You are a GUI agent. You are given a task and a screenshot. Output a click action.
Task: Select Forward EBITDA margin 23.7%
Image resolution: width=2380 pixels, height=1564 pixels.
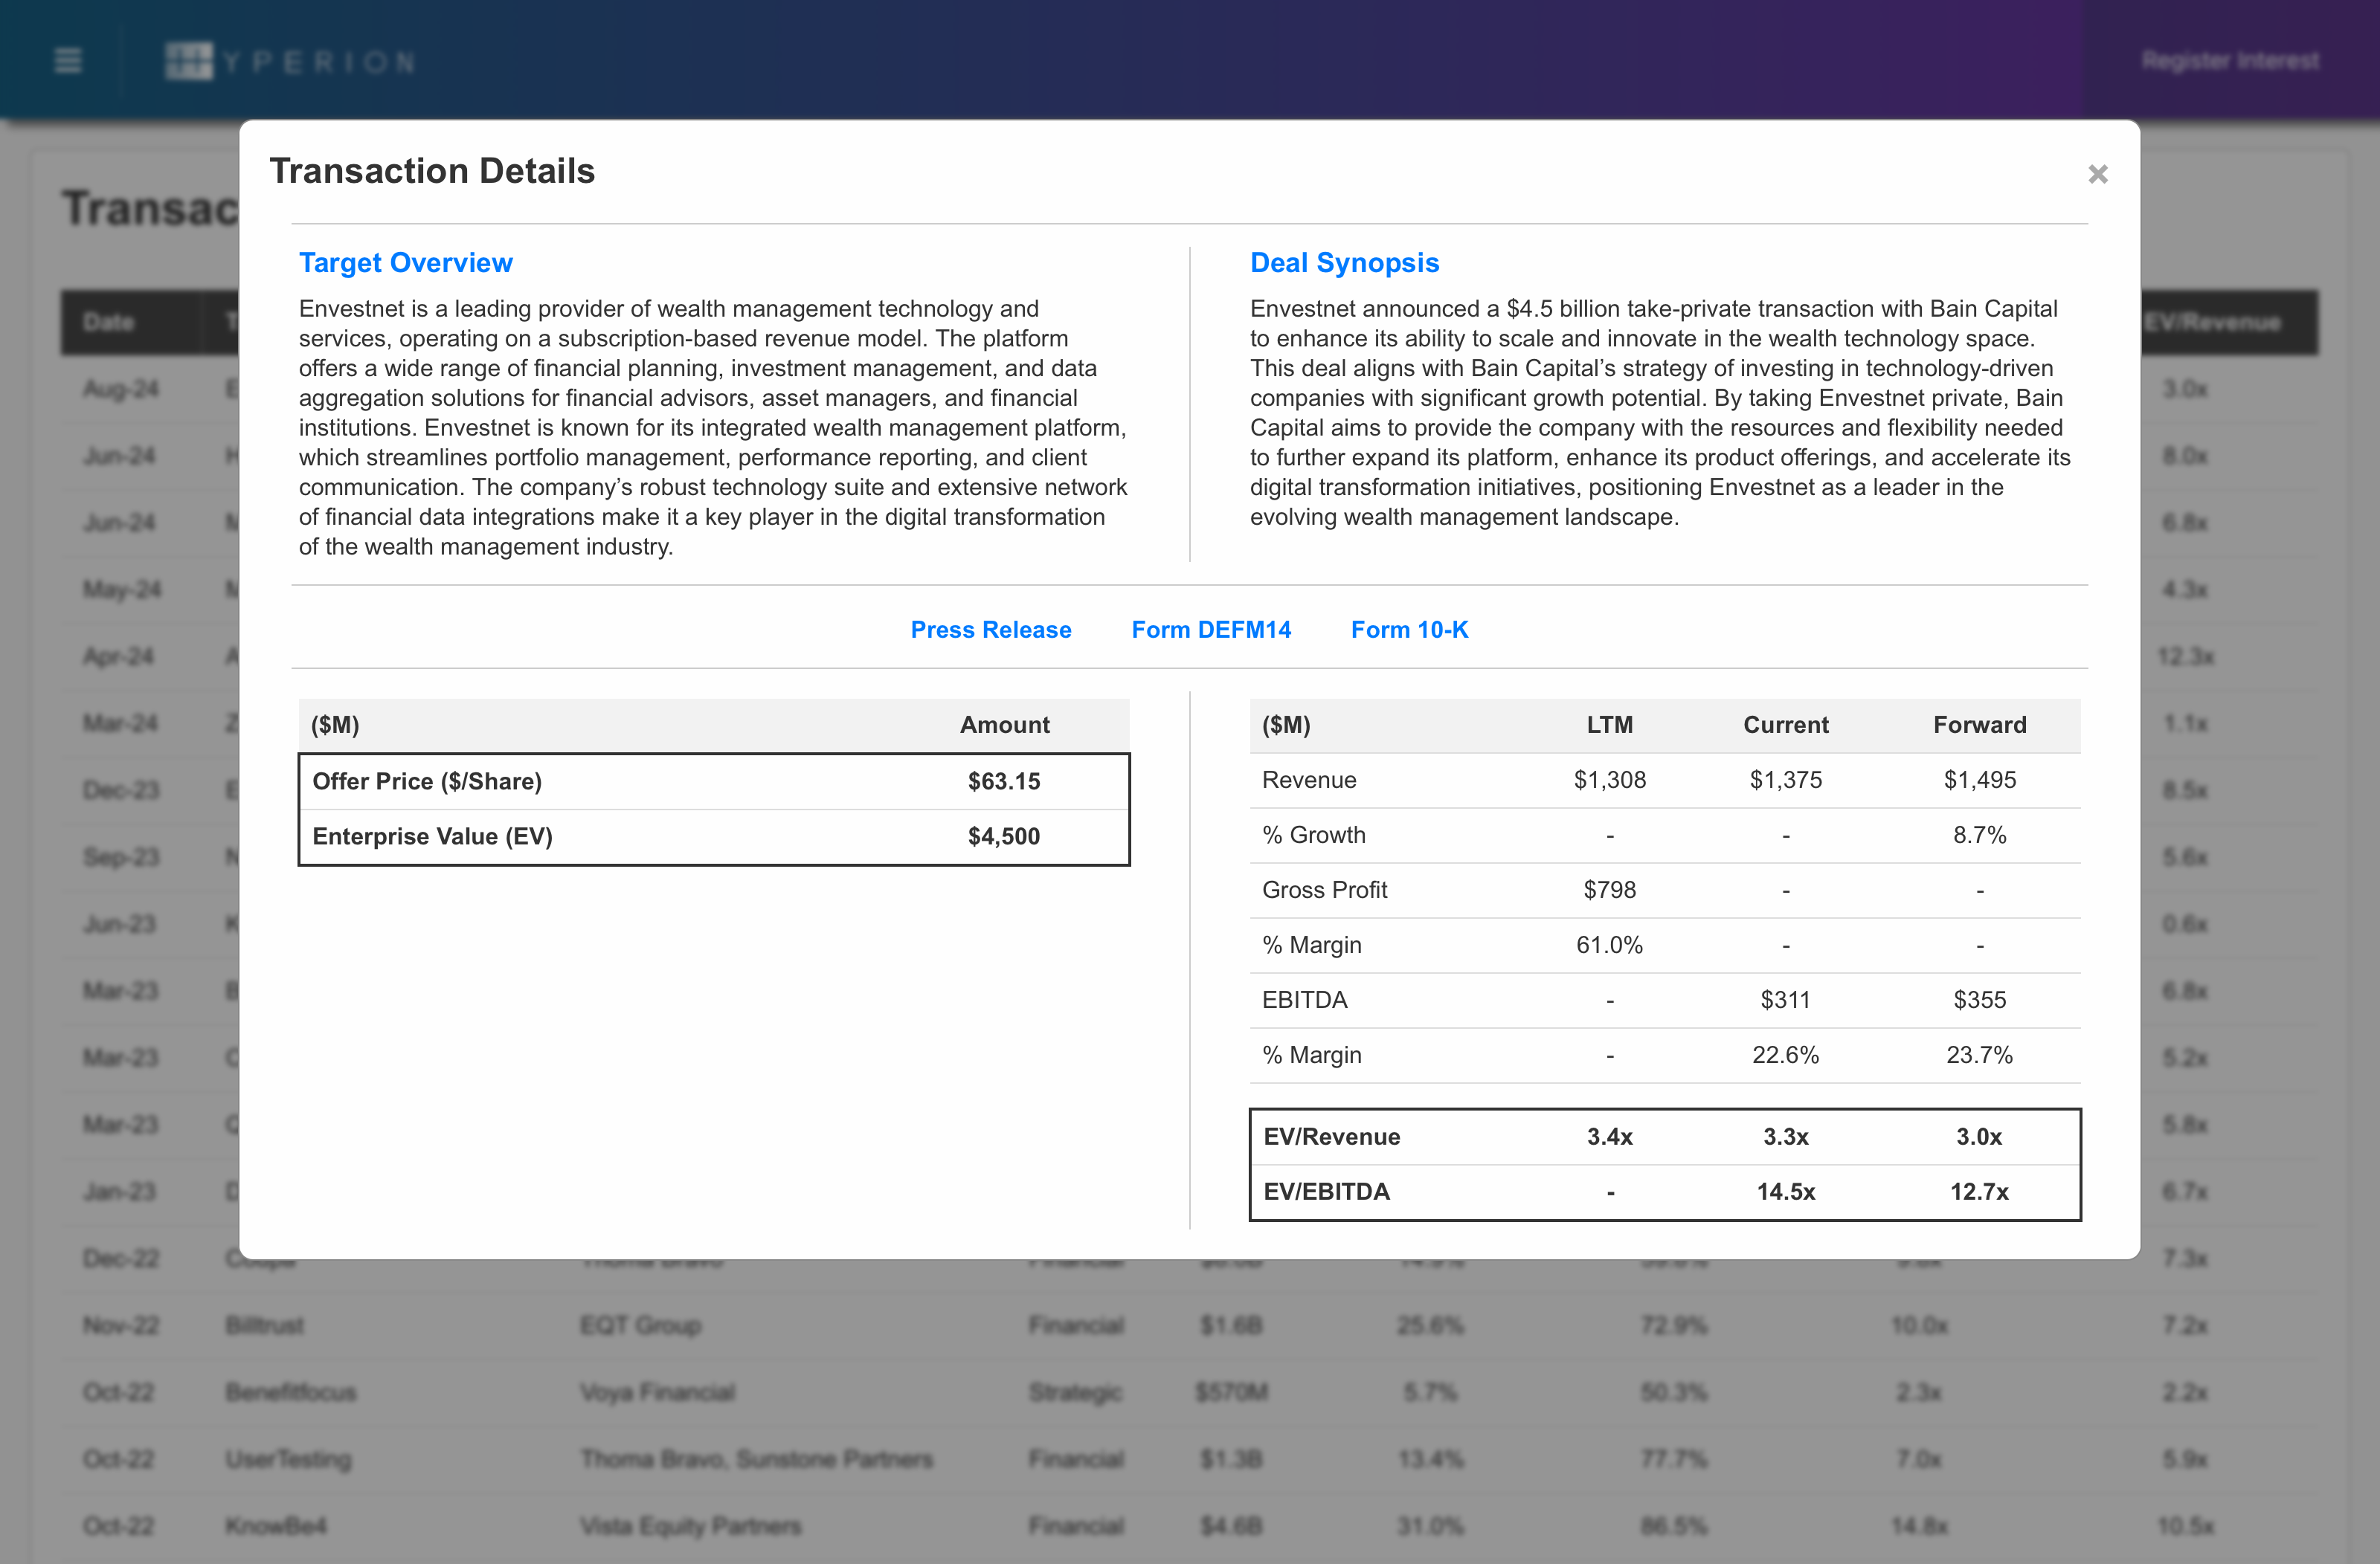coord(1979,1056)
